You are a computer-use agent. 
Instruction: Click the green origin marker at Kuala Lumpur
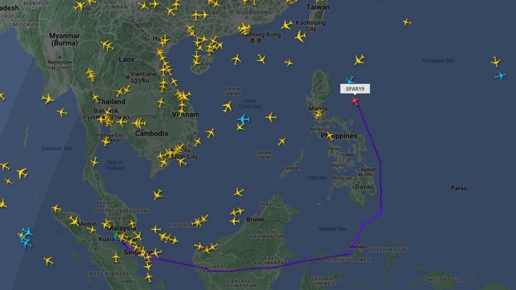point(116,235)
